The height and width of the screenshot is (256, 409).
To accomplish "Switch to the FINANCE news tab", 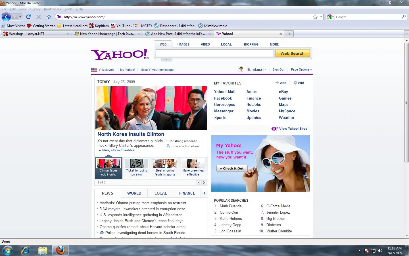I will point(187,193).
